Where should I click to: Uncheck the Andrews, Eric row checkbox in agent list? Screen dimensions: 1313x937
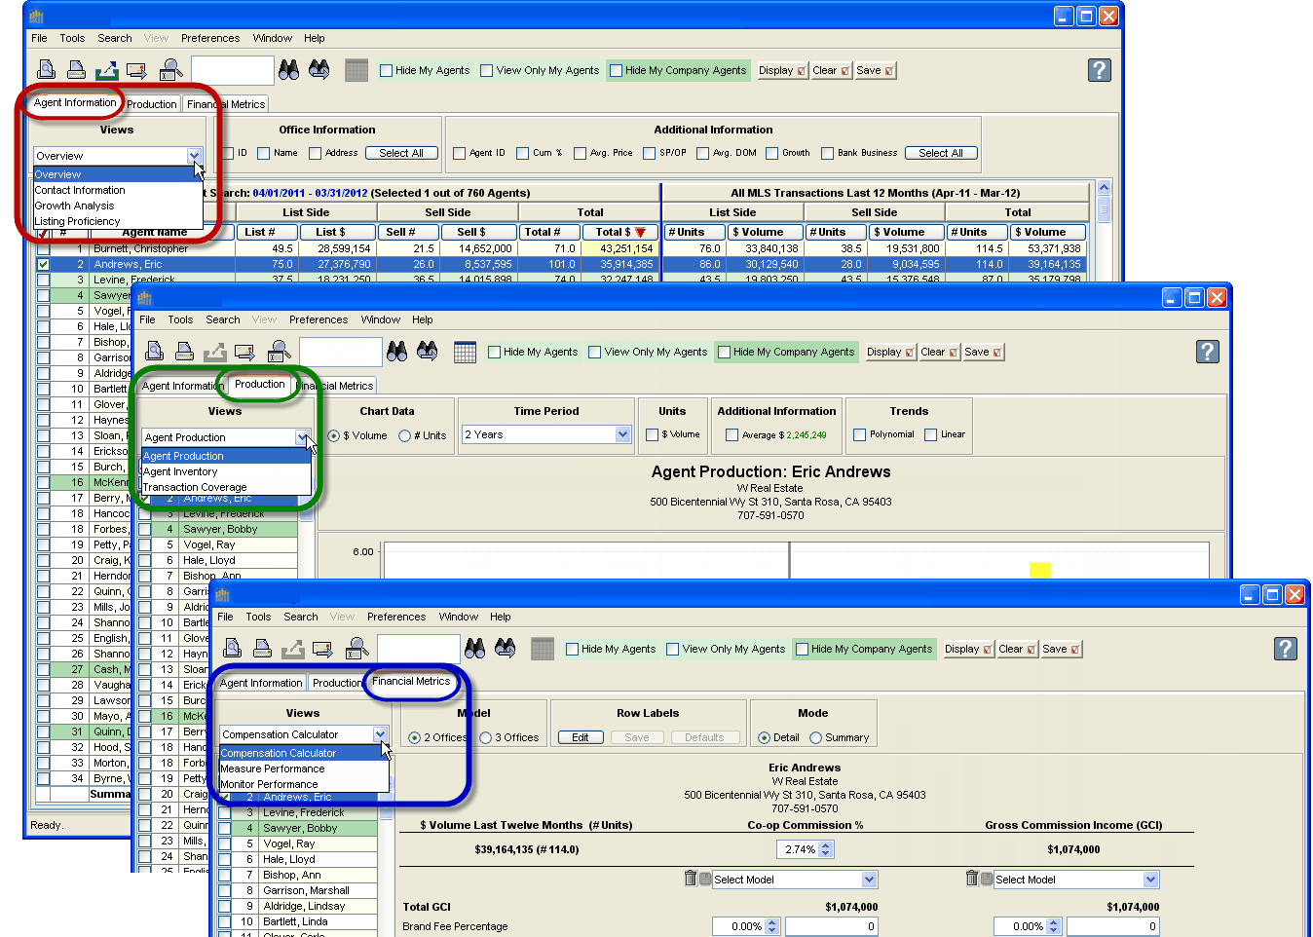click(x=43, y=264)
